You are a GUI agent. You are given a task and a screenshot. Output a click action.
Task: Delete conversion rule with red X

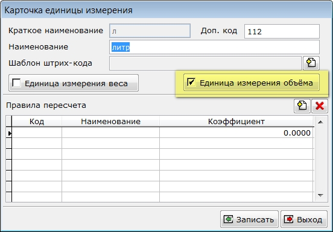pyautogui.click(x=320, y=105)
